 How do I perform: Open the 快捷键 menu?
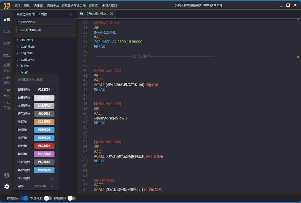tap(38, 6)
